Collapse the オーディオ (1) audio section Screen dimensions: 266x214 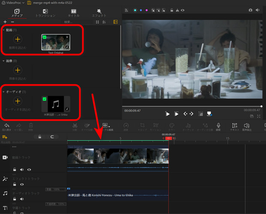pos(3,92)
